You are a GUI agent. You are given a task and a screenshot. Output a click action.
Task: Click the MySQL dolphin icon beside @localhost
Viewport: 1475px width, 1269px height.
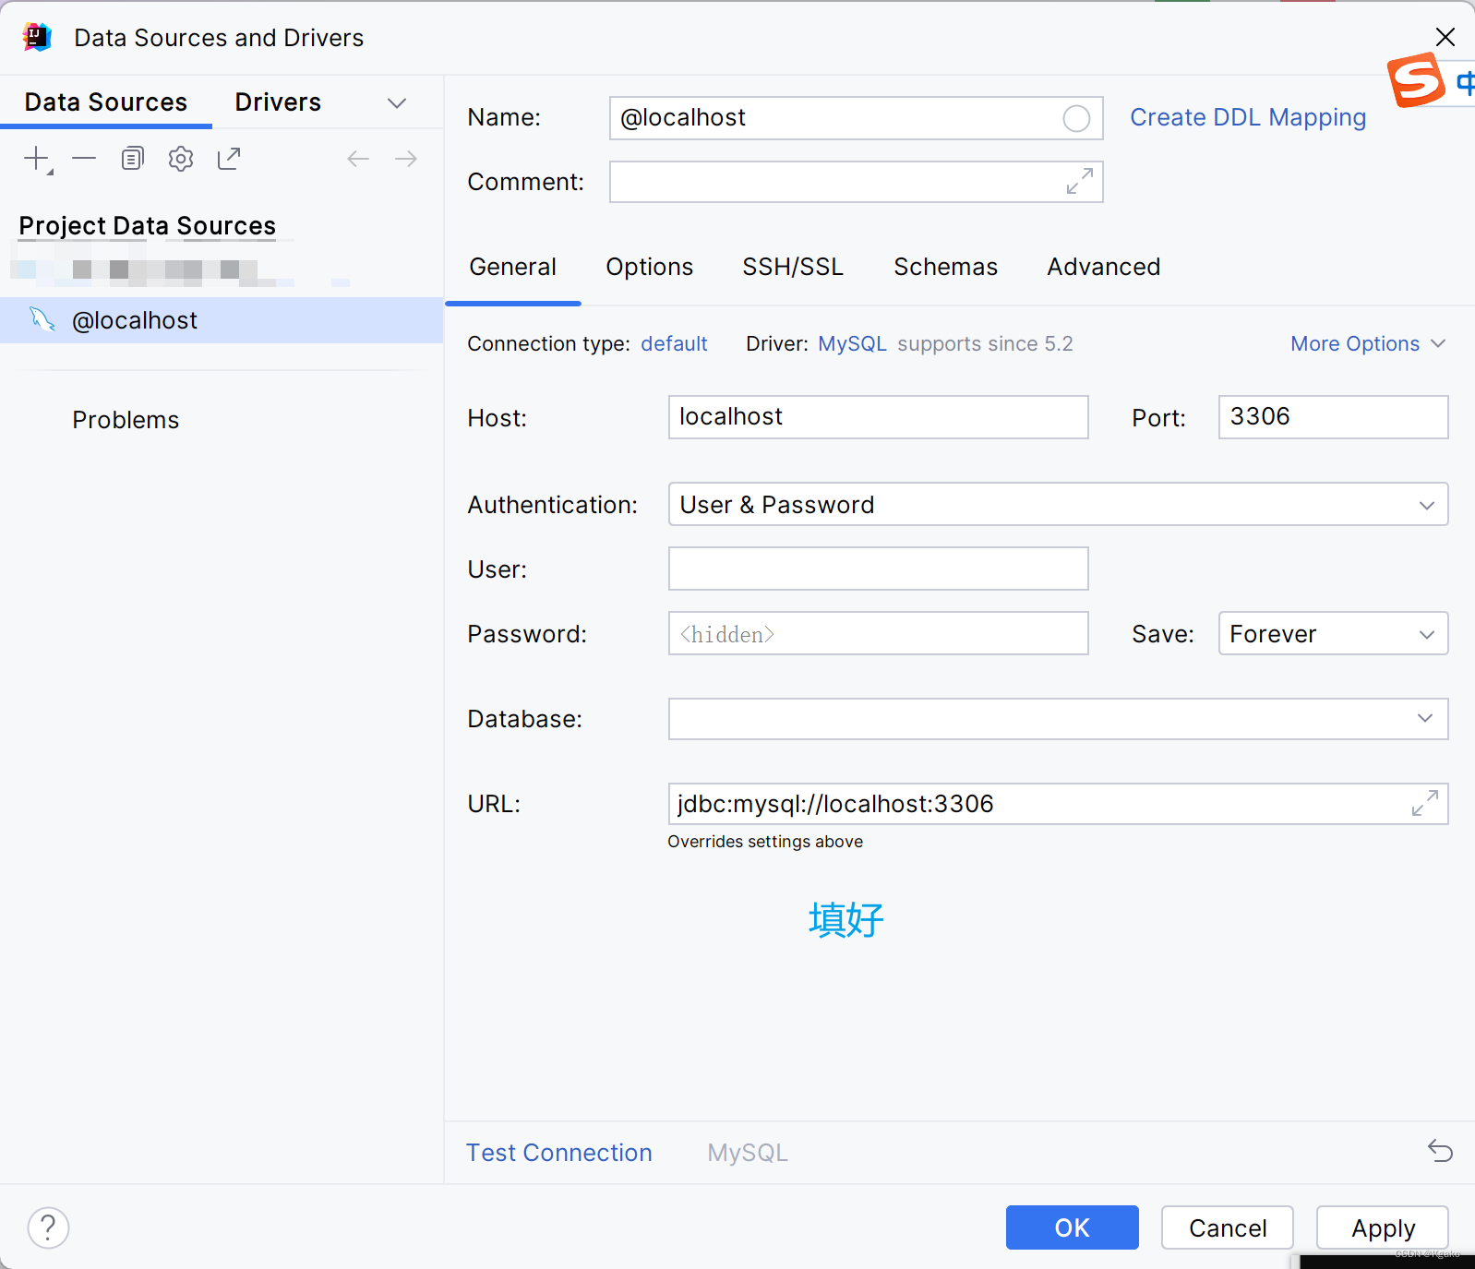42,319
